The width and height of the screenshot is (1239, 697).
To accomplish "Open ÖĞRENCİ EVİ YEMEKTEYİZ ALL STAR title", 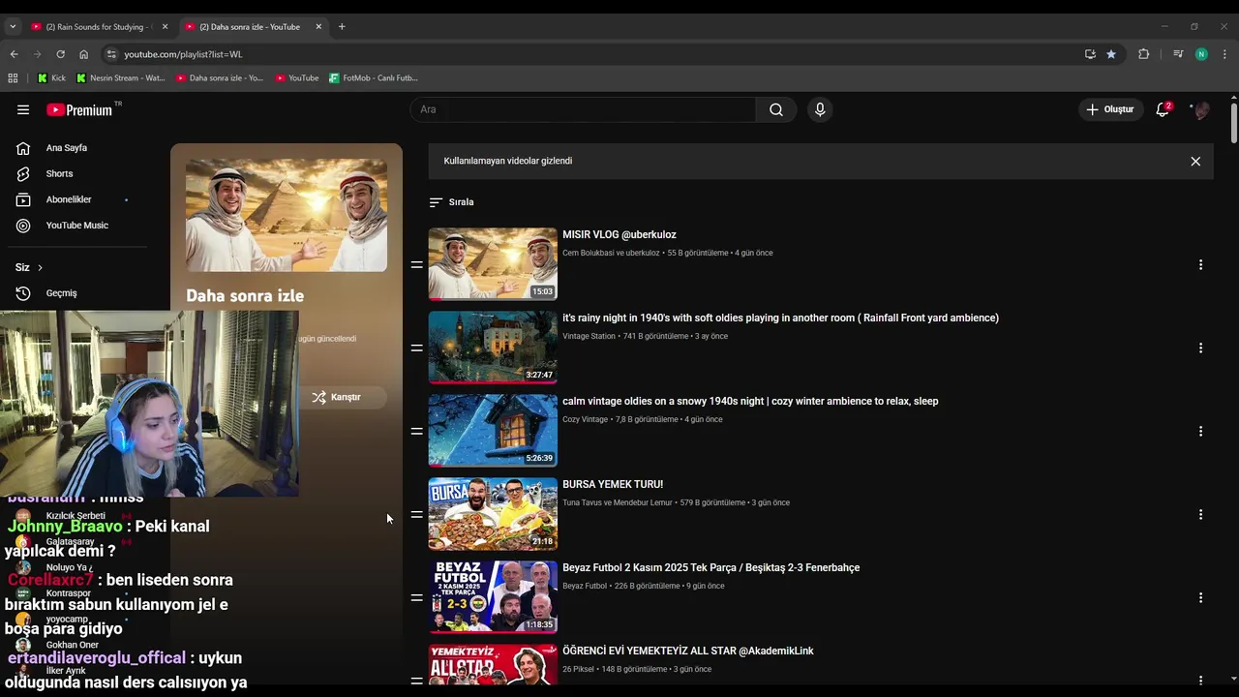I will 688,651.
